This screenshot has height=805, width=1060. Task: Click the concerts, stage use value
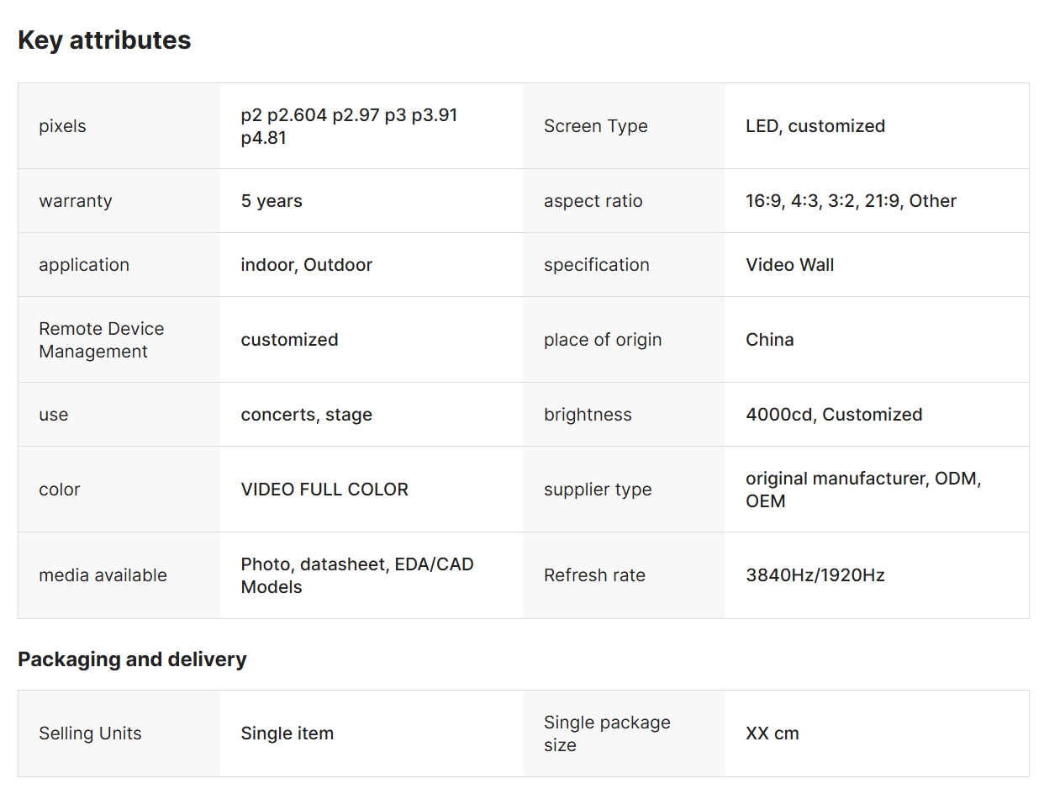tap(306, 415)
